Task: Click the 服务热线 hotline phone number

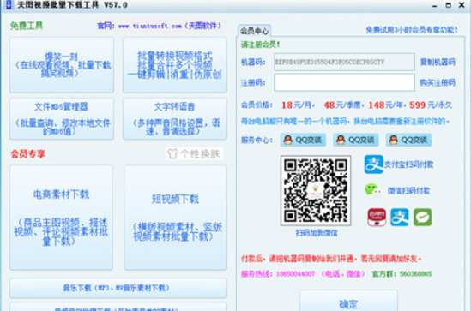Action: point(295,274)
